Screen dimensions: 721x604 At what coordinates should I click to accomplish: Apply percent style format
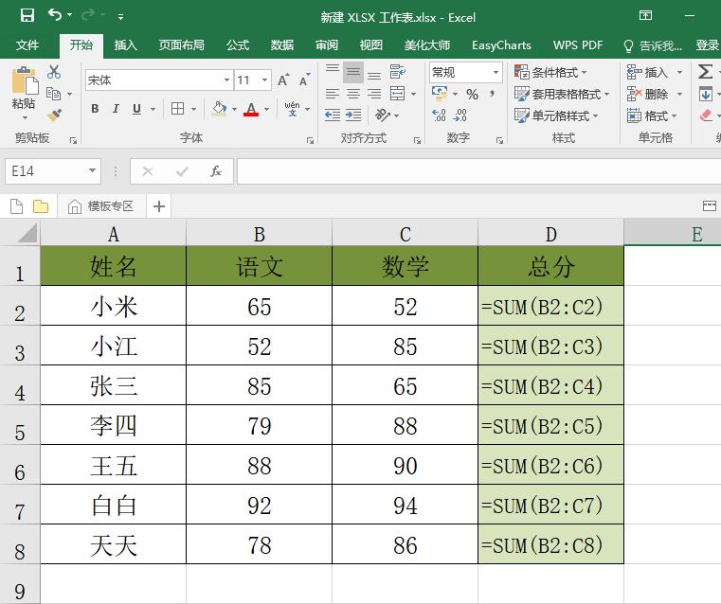[x=472, y=94]
